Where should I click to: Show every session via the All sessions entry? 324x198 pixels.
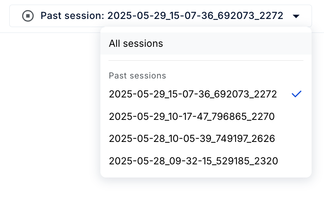click(206, 44)
